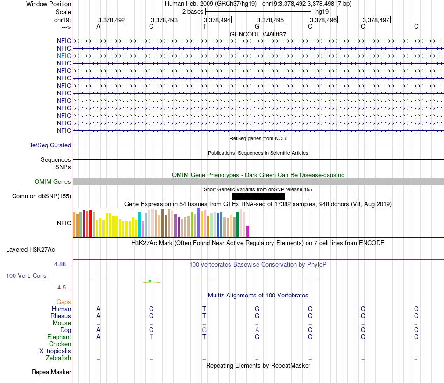Image resolution: width=444 pixels, height=383 pixels.
Task: Click the Sequences track label
Action: point(56,160)
